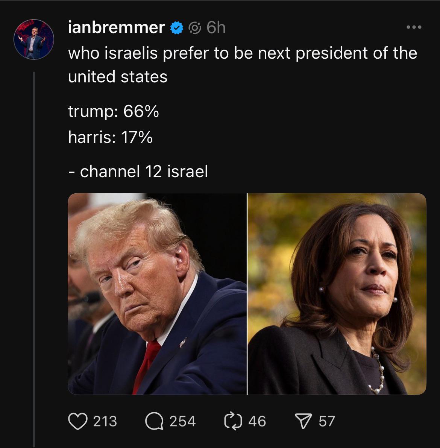Show the 46 reposts count
This screenshot has height=448, width=440.
(x=257, y=421)
